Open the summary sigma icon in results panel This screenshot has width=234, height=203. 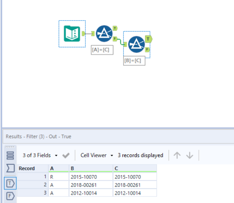click(10, 168)
